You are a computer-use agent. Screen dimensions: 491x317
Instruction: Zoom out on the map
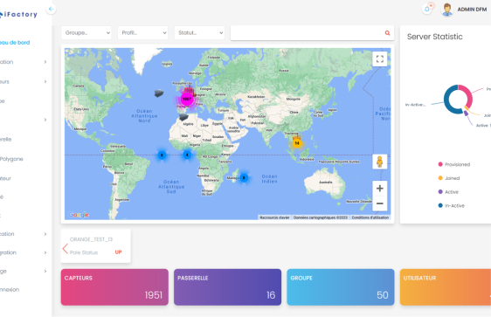click(380, 203)
